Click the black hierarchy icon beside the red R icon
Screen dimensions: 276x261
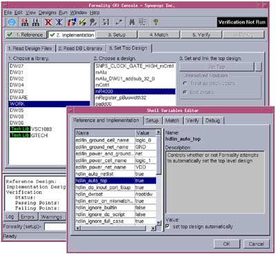point(36,22)
